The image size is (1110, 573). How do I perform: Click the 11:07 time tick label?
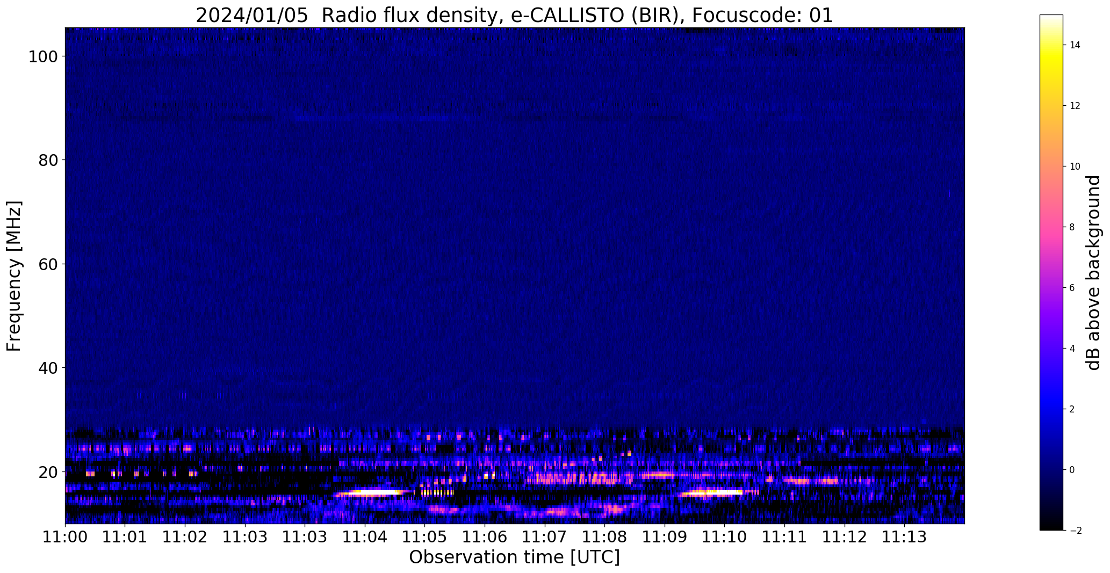(545, 537)
